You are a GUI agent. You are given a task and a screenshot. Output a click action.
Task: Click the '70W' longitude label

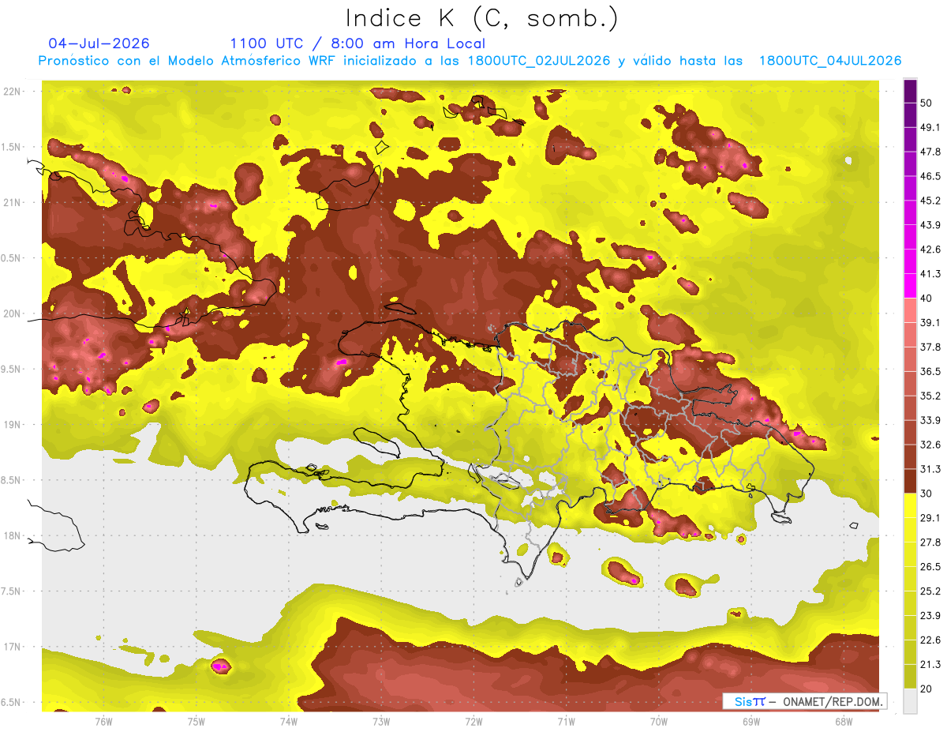point(659,722)
